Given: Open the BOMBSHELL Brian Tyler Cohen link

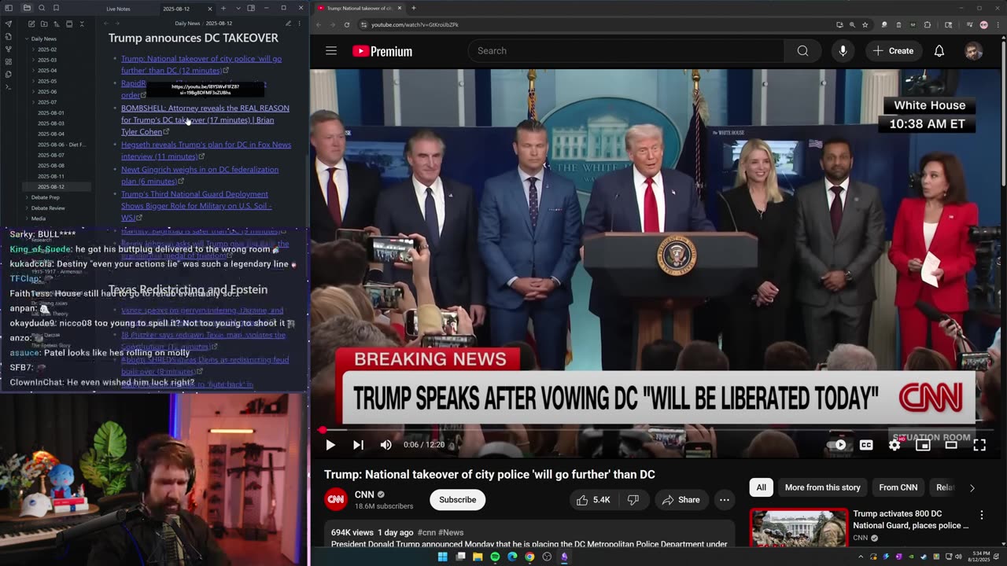Looking at the screenshot, I should (205, 119).
